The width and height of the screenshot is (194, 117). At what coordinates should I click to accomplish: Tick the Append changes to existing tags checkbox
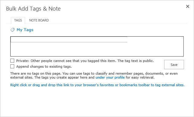12,67
